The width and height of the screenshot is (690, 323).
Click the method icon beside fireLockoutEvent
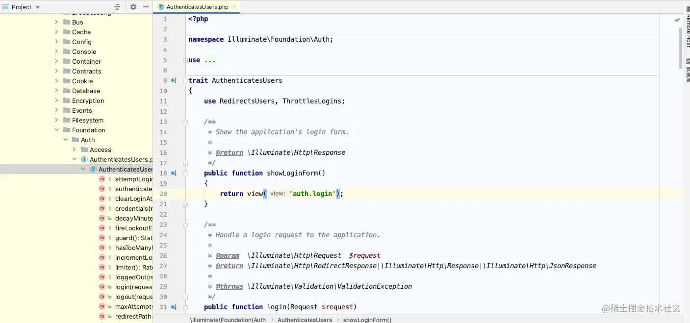(x=102, y=228)
